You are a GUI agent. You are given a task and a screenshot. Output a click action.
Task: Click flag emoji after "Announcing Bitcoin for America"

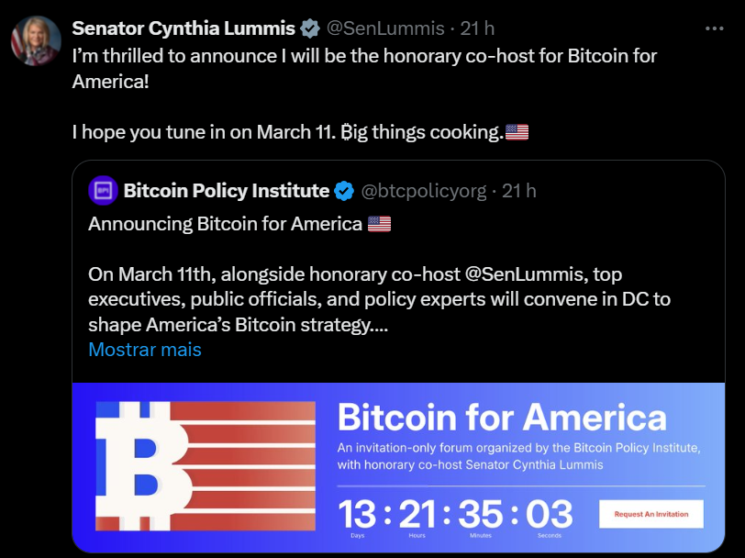(379, 224)
